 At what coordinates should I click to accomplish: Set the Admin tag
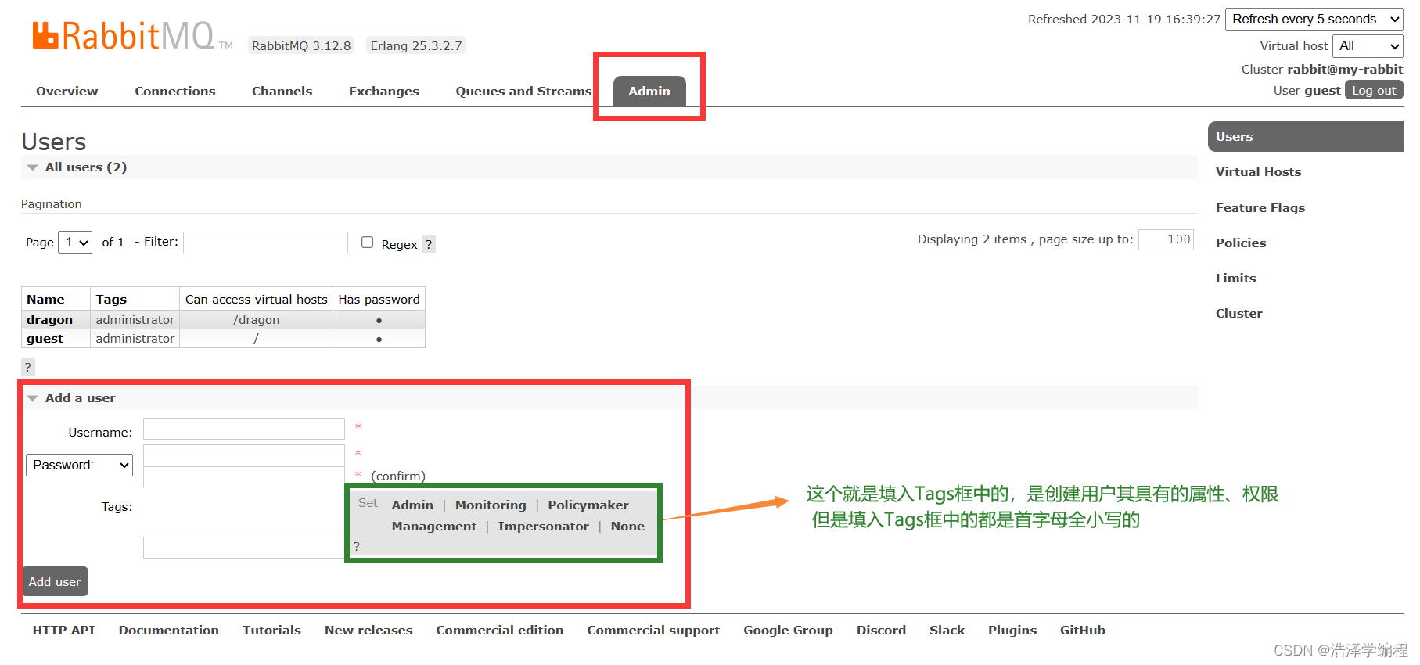[412, 505]
